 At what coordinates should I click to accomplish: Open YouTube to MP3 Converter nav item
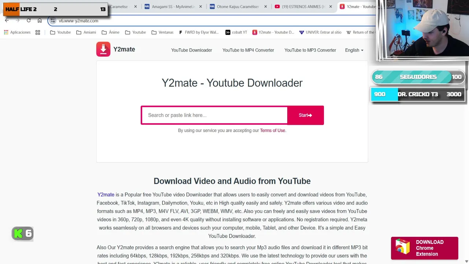(x=310, y=50)
